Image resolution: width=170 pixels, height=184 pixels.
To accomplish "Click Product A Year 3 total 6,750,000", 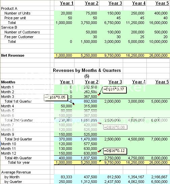I will tap(112, 23).
